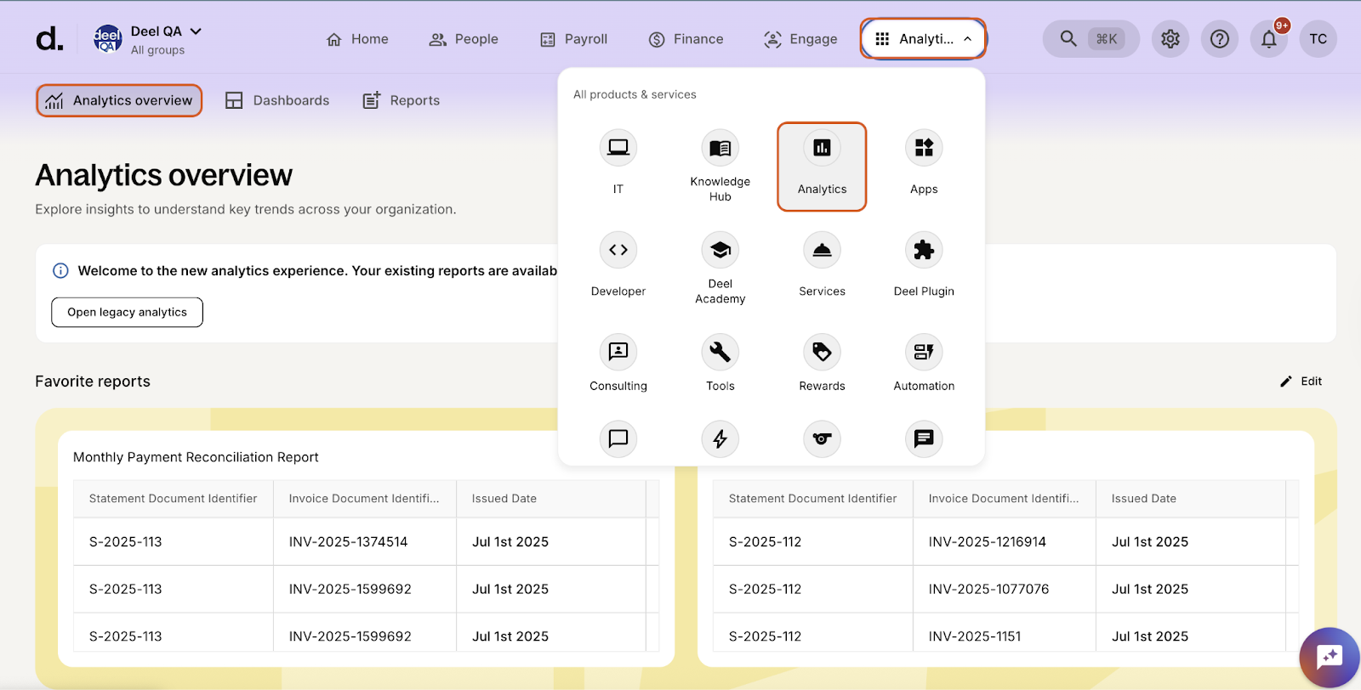This screenshot has height=690, width=1361.
Task: Open the Developer product icon
Action: [x=618, y=251]
